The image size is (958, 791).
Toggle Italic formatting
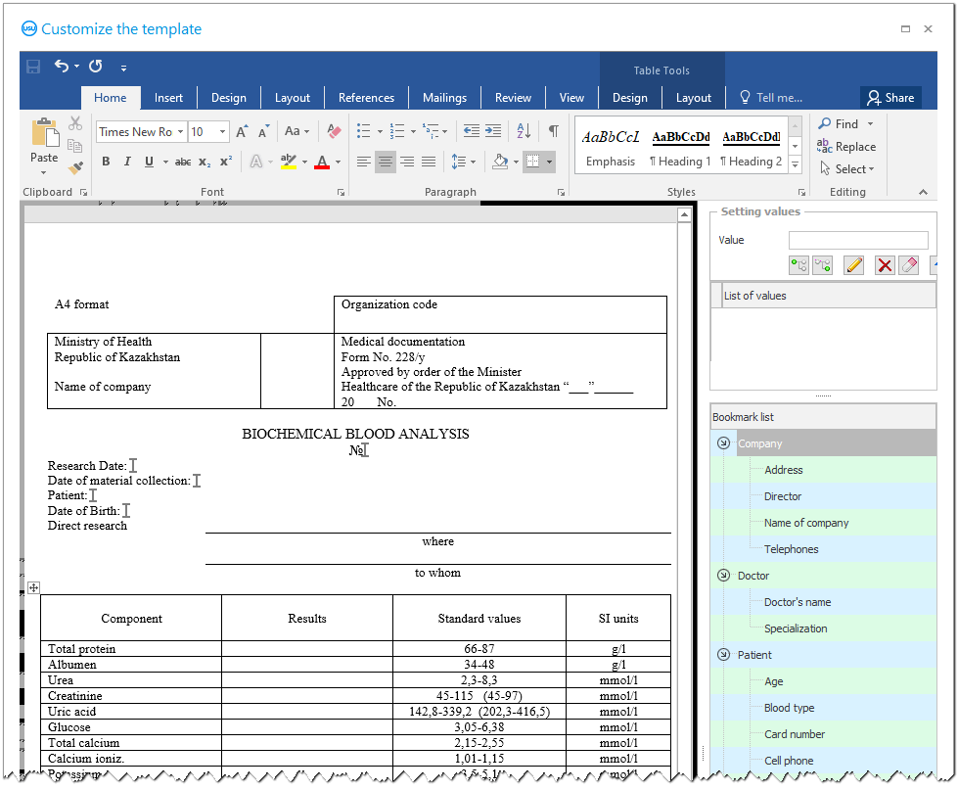(x=127, y=163)
